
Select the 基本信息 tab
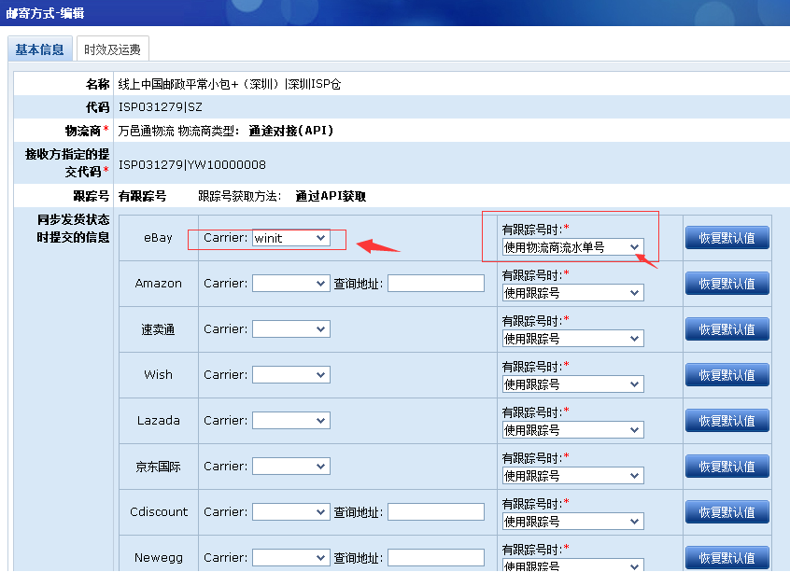pos(39,49)
